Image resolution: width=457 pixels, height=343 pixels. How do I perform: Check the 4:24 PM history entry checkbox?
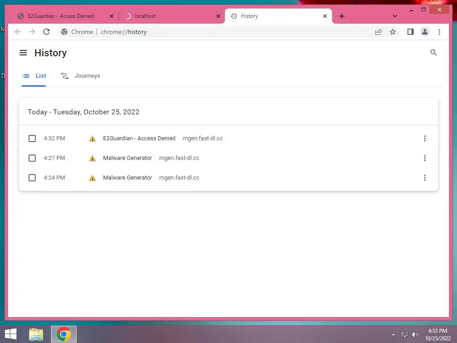tap(32, 178)
